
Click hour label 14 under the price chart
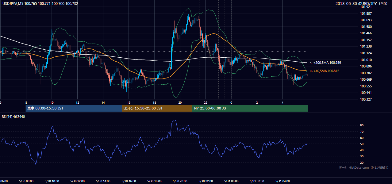[x=103, y=102]
